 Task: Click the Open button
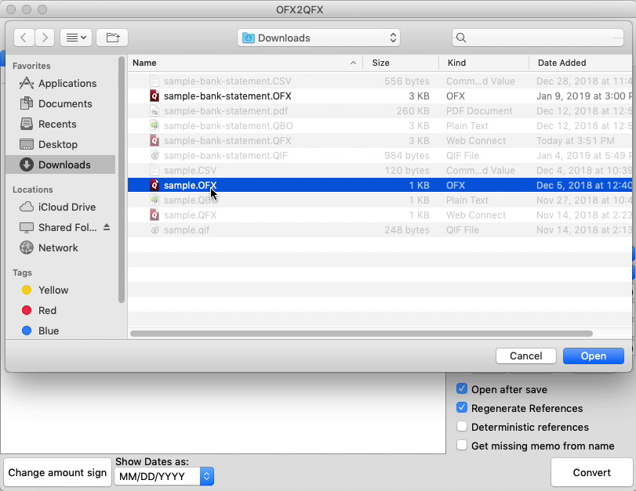tap(594, 356)
